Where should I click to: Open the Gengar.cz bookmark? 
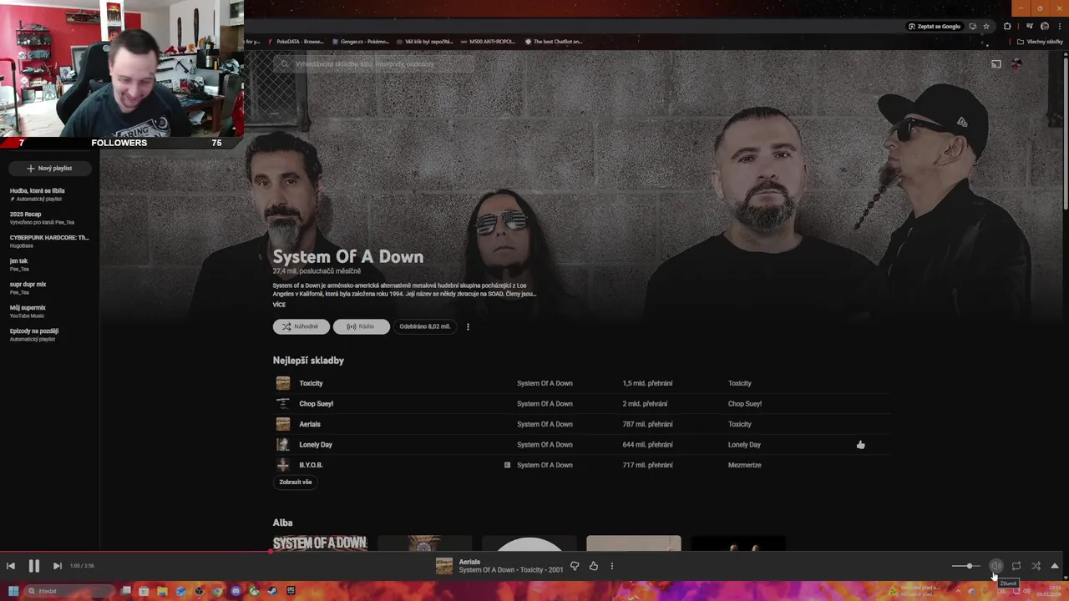coord(360,42)
